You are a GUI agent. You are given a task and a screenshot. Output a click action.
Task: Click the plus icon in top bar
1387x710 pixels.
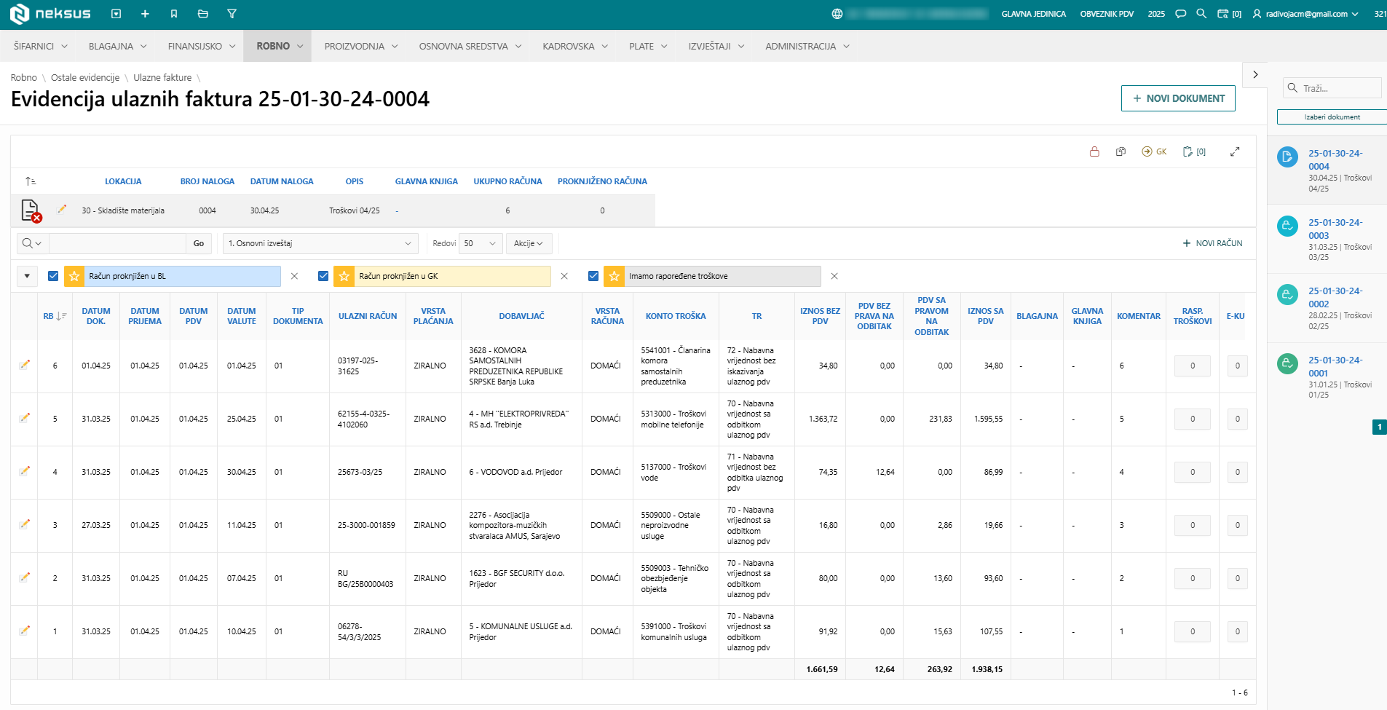145,14
